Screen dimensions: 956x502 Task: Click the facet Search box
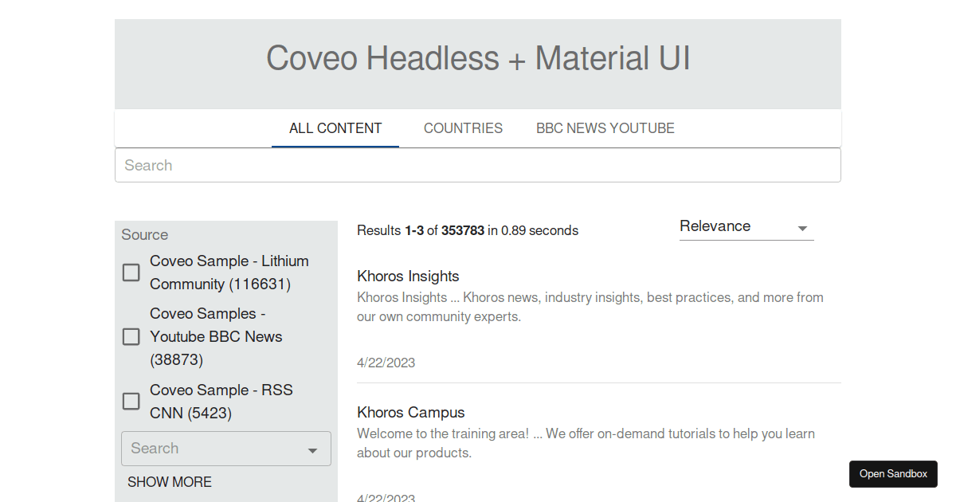(x=207, y=449)
